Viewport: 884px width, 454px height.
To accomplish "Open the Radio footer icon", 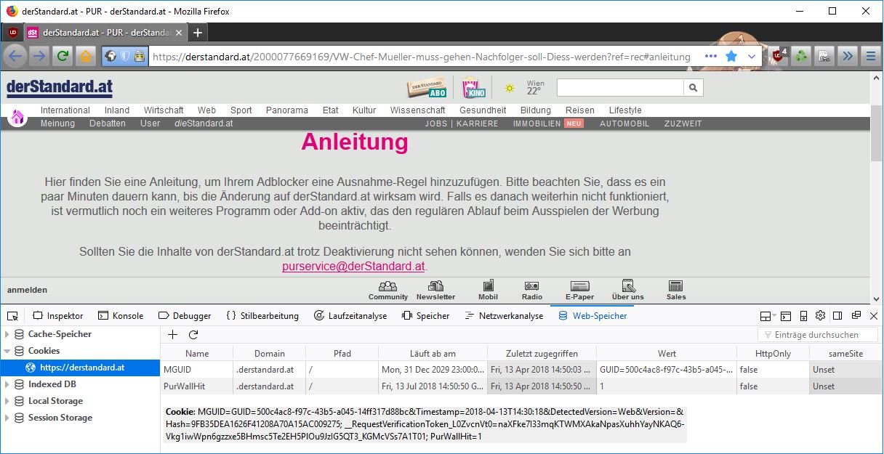I will (x=532, y=291).
